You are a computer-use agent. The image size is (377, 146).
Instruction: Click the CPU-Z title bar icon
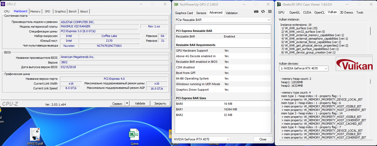point(3,4)
